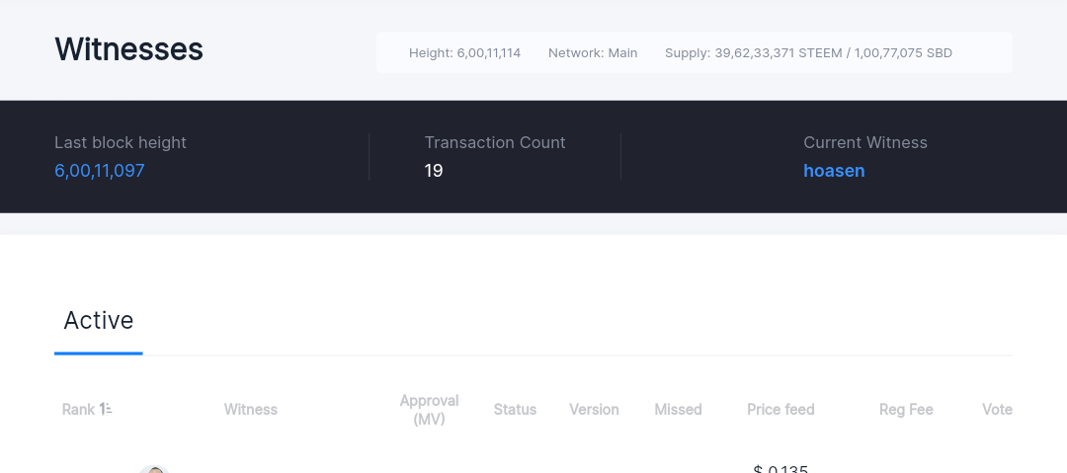The width and height of the screenshot is (1067, 473).
Task: Click the Vote column header
Action: 997,410
